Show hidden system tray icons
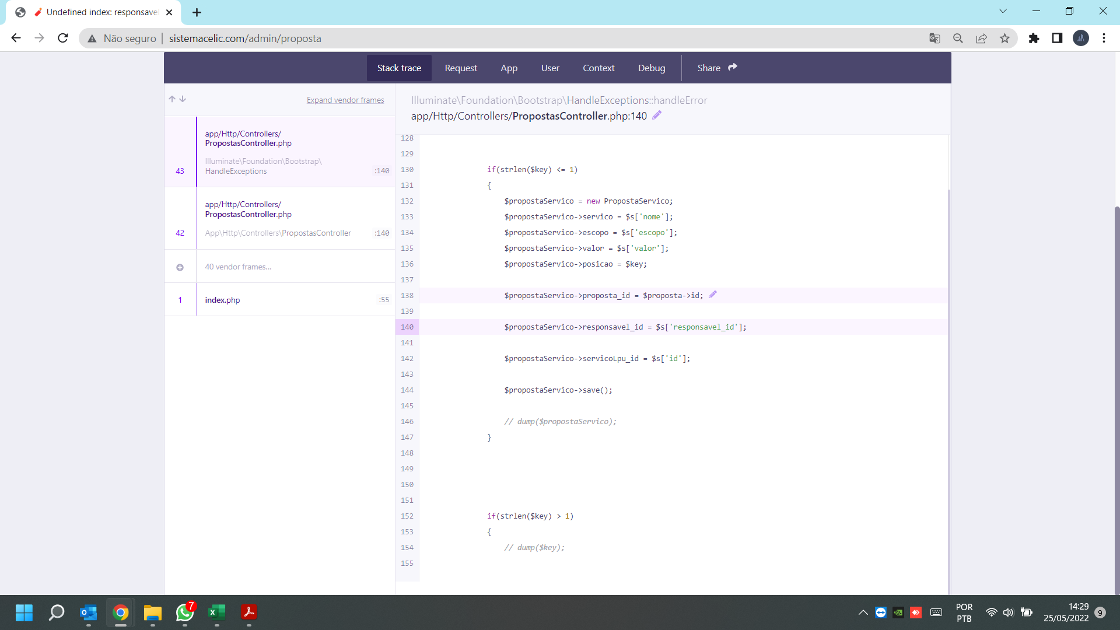Screen dimensions: 1120x630 click(863, 612)
